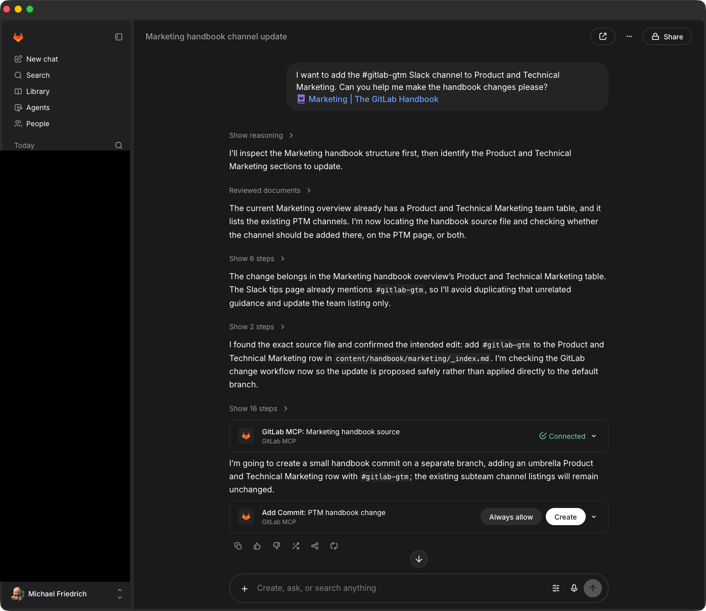
Task: Click the GitLab fox logo in sidebar
Action: 18,37
